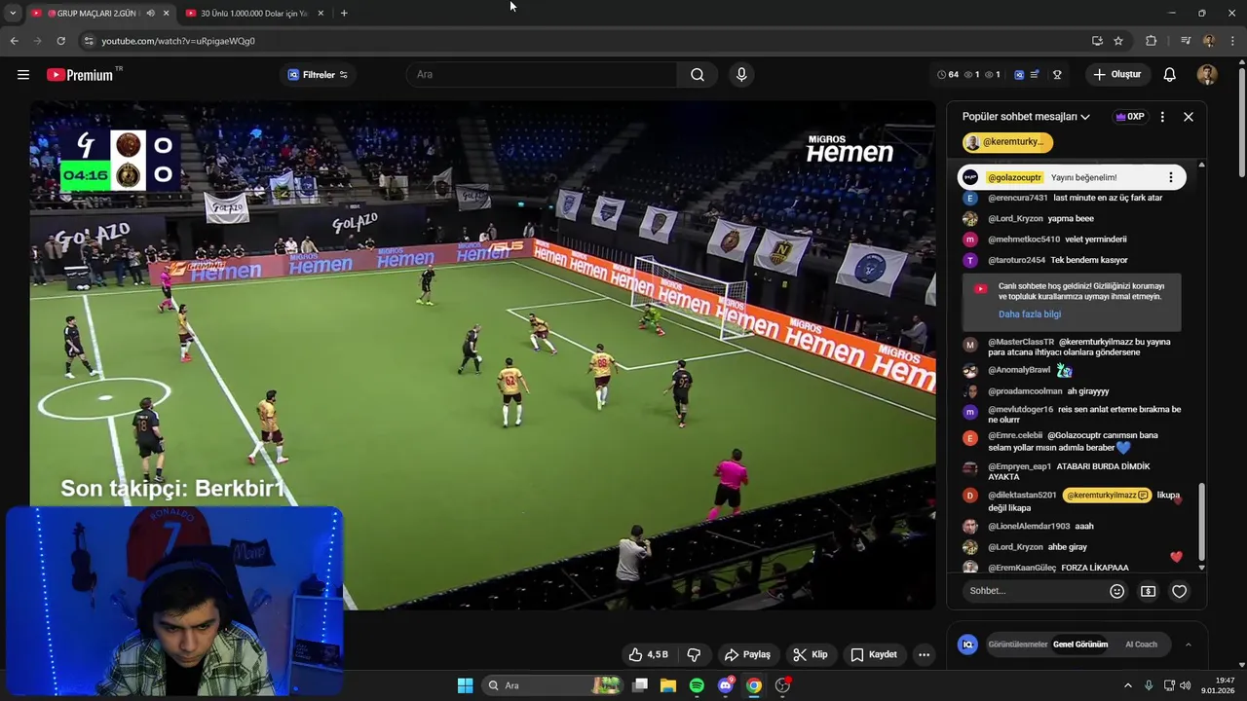Open the YouTube hamburger guide menu
The height and width of the screenshot is (701, 1247).
click(x=23, y=75)
